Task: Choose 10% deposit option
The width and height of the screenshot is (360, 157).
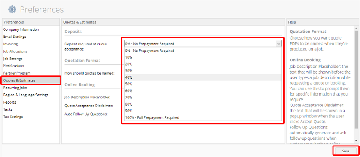Action: tap(203, 57)
